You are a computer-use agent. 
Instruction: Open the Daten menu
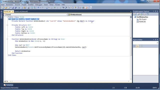[46, 5]
